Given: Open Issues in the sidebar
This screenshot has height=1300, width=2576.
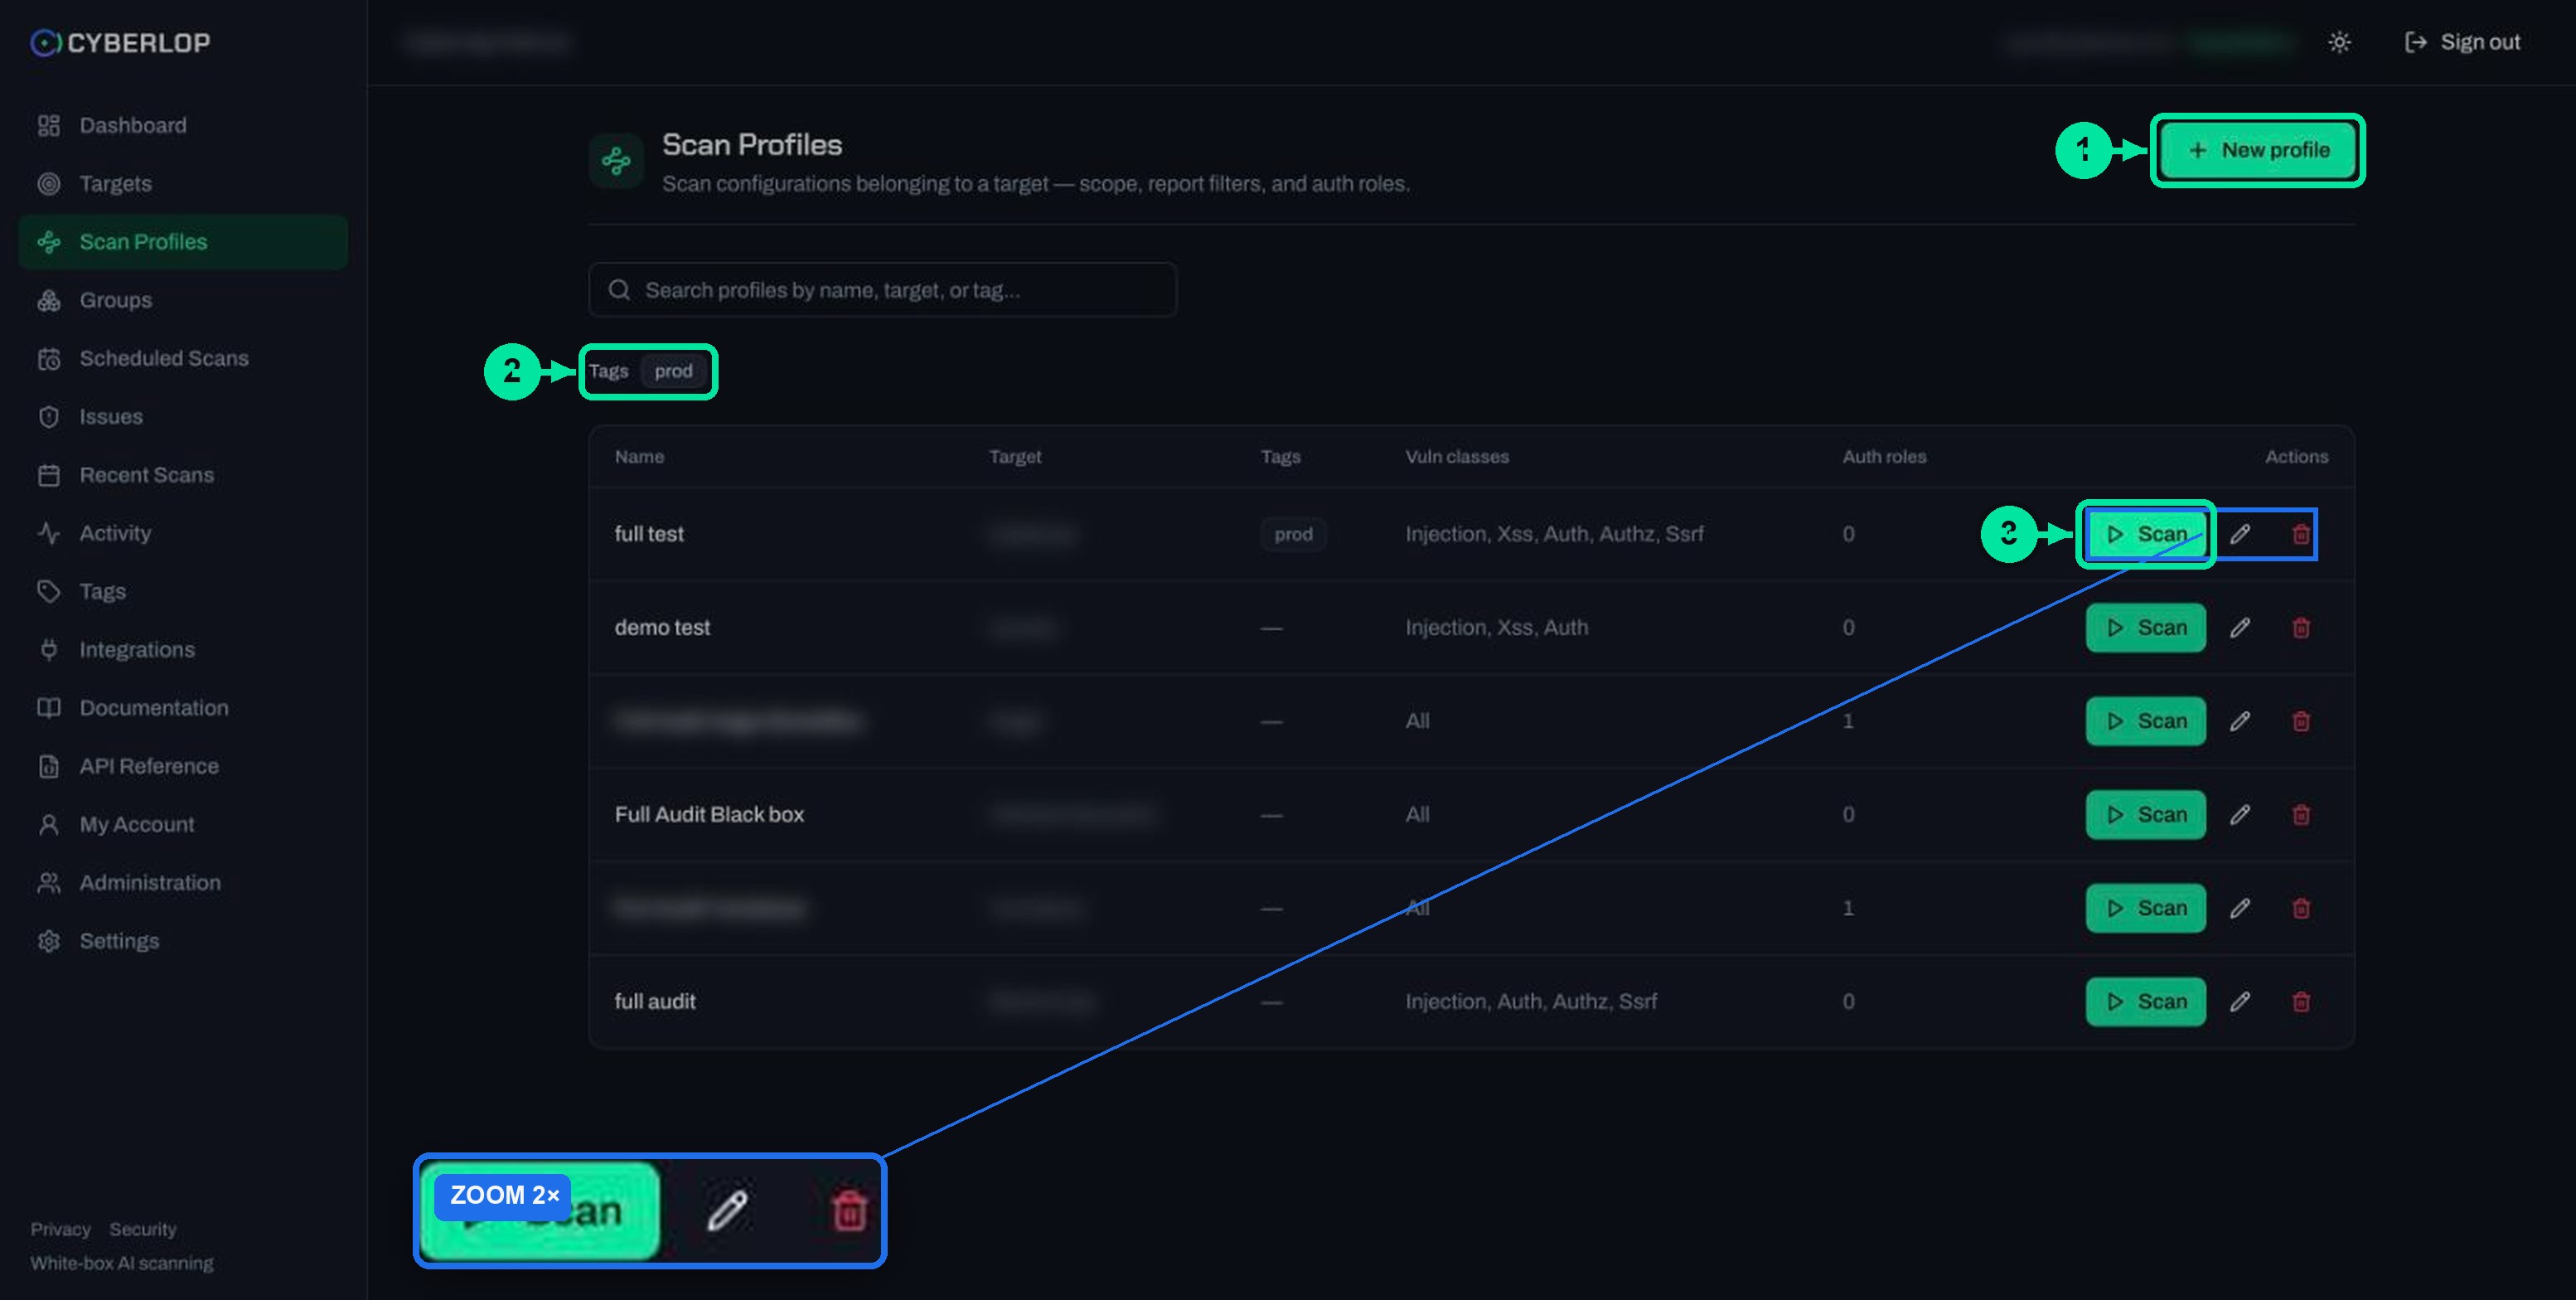Looking at the screenshot, I should 183,417.
